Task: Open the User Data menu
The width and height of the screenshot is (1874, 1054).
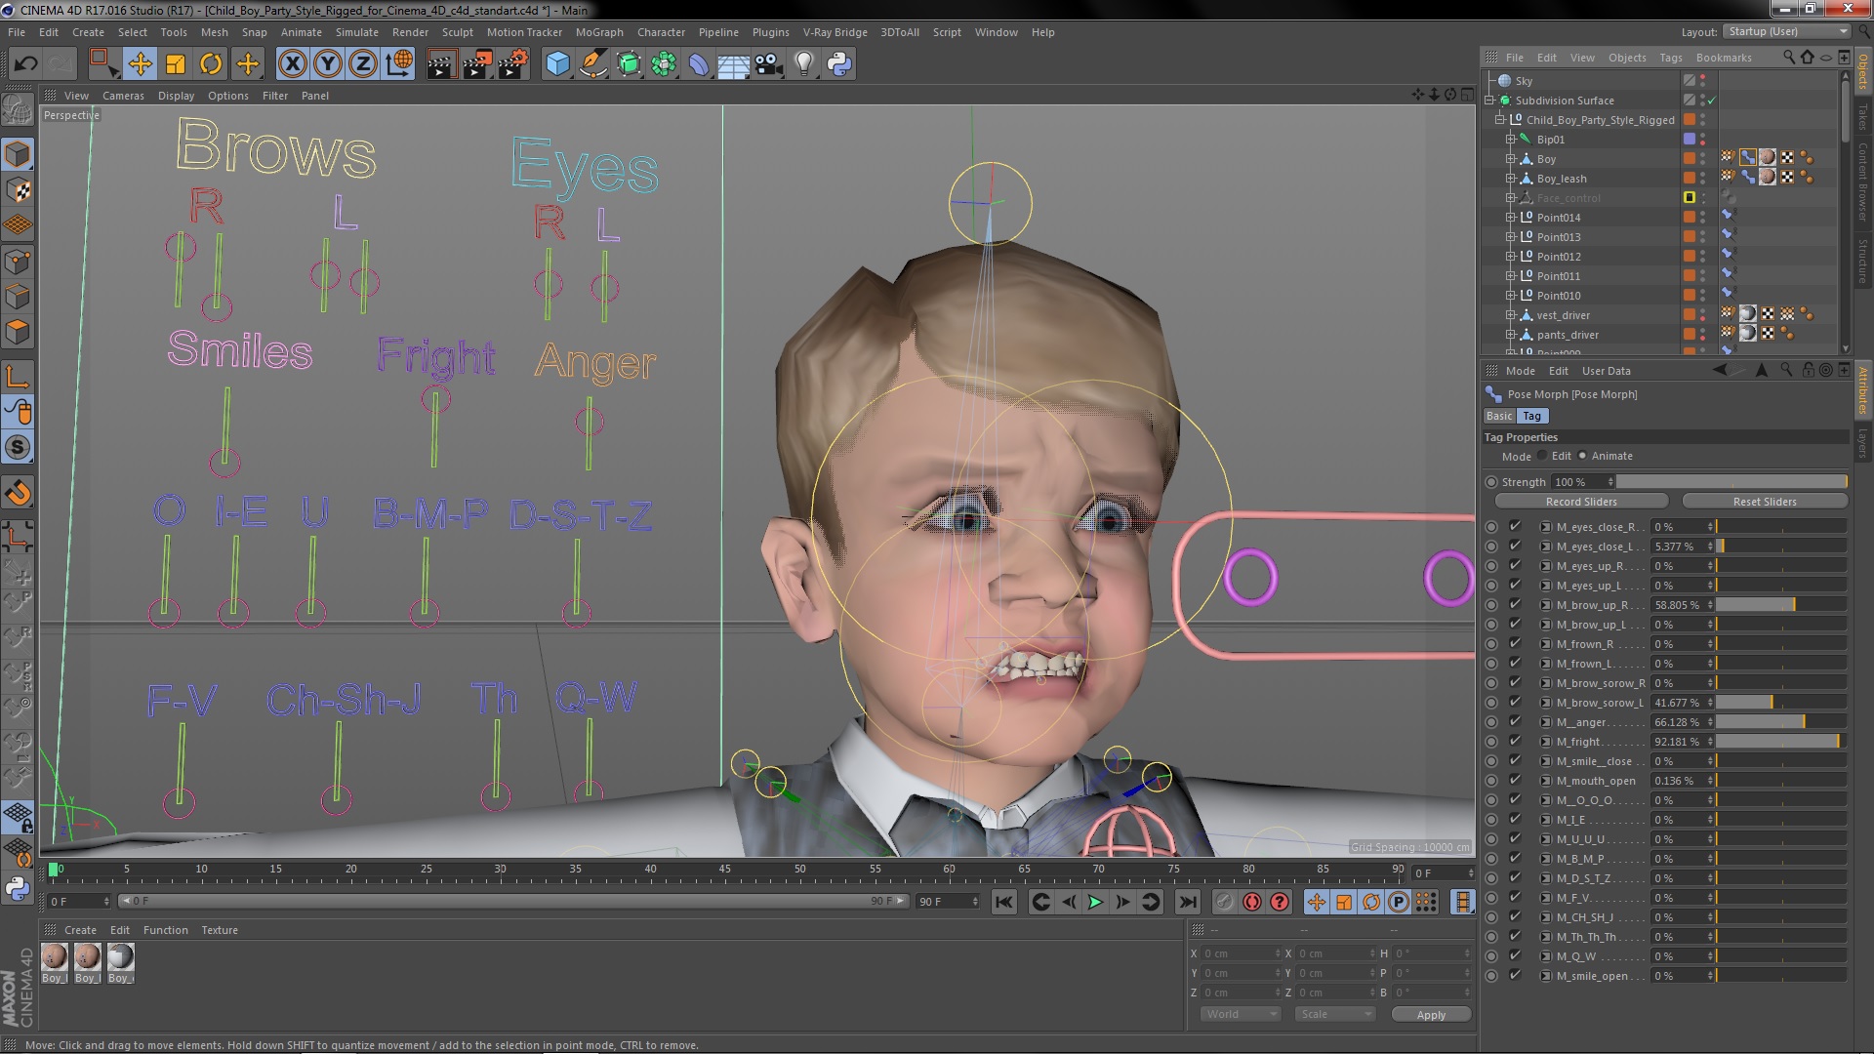Action: (x=1606, y=371)
